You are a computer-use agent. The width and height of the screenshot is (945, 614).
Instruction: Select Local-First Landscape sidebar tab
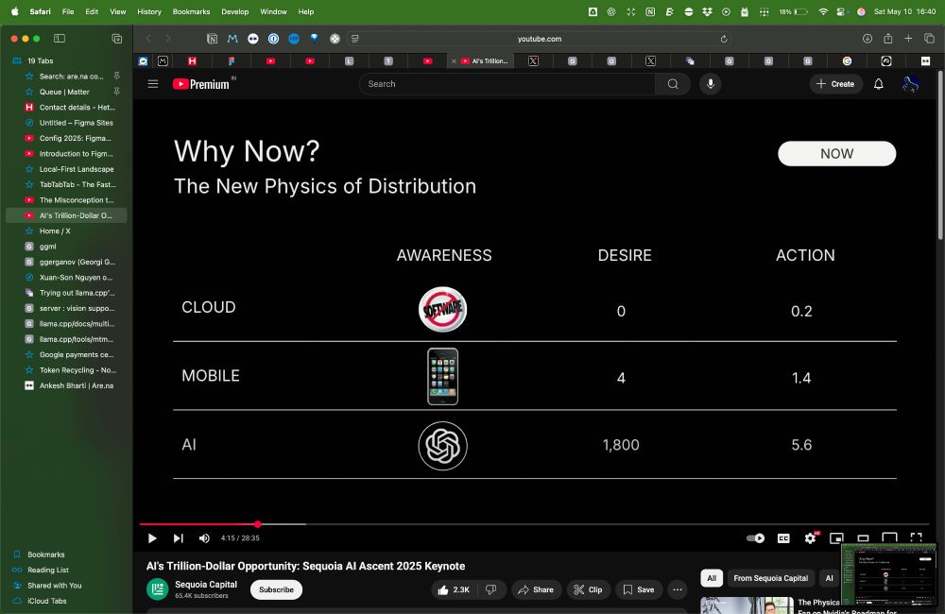tap(66, 169)
